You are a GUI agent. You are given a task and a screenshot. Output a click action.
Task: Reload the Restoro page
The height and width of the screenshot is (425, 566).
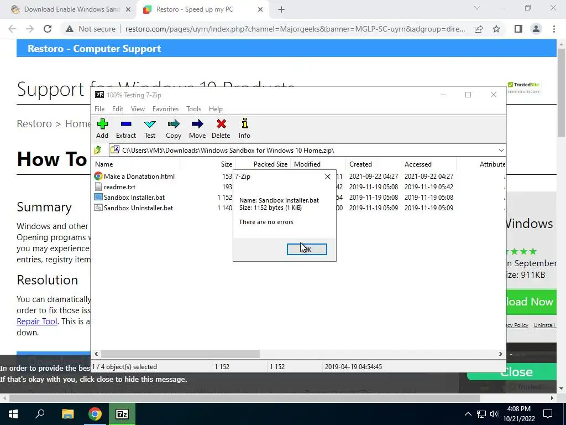coord(48,29)
